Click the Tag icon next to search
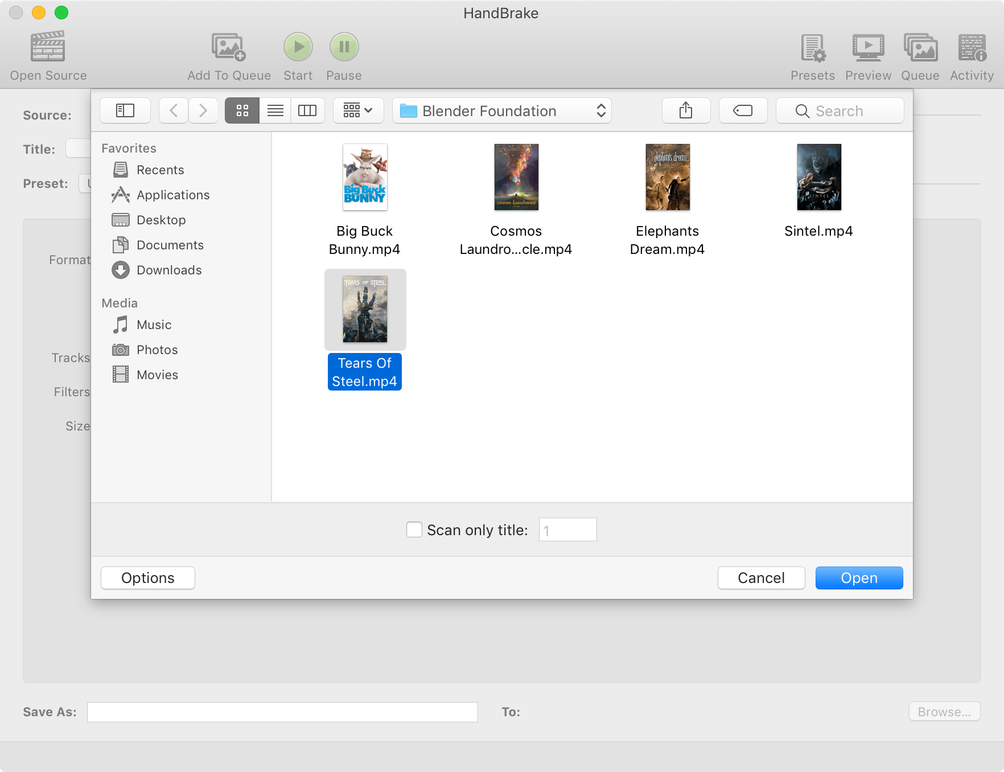This screenshot has height=772, width=1004. click(743, 110)
